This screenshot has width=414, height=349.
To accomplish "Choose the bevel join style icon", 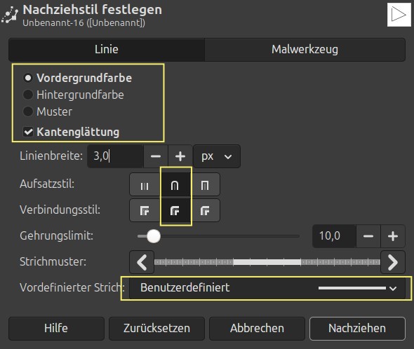I will point(205,210).
